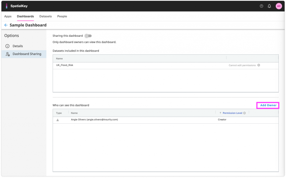286x178 pixels.
Task: Open the Permission Level info tooltip
Action: point(245,113)
